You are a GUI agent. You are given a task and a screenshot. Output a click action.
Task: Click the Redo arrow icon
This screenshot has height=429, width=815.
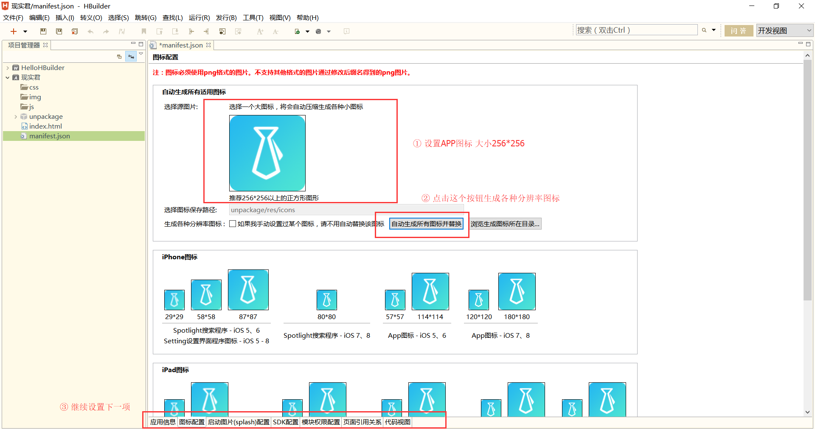[x=106, y=31]
